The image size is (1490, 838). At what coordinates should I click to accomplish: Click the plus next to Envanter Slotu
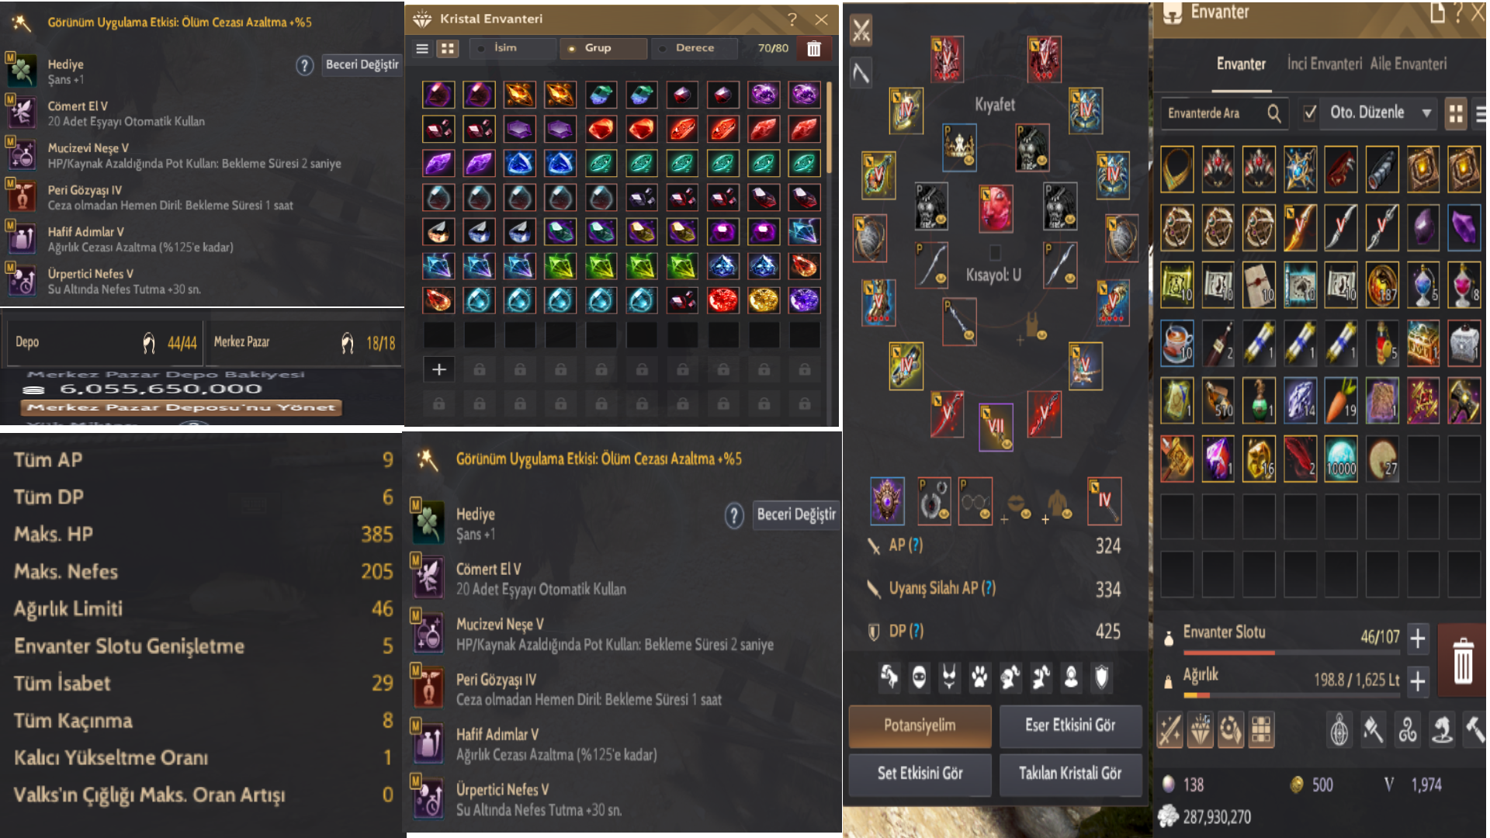(1418, 639)
